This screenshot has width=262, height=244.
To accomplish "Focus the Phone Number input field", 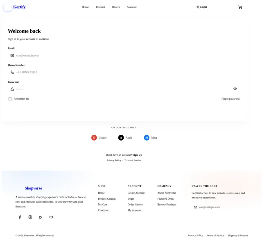I will [125, 72].
